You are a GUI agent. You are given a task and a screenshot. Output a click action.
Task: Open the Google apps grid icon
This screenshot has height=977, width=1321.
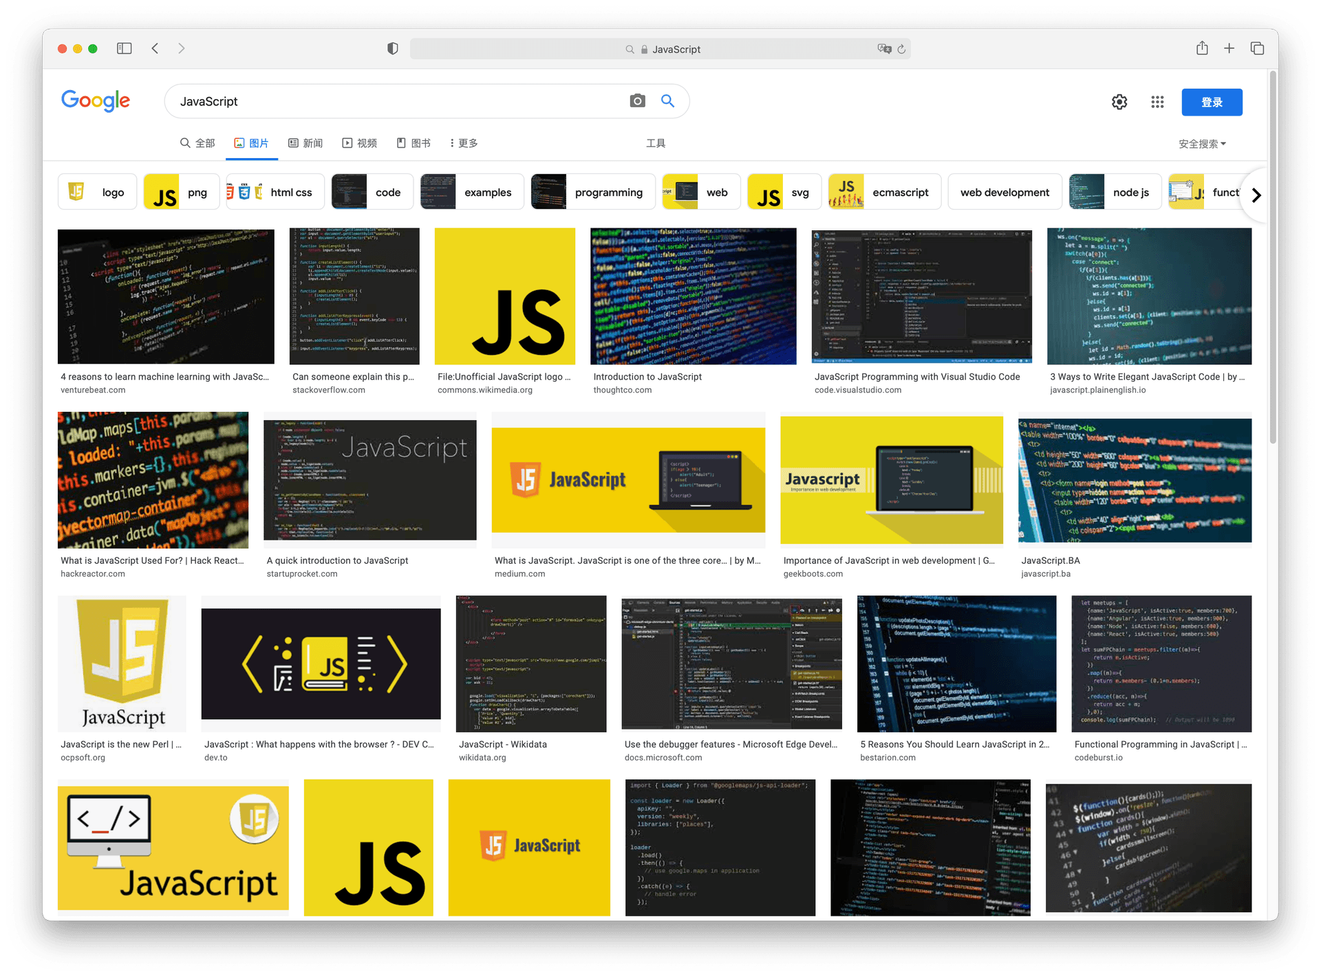coord(1157,102)
